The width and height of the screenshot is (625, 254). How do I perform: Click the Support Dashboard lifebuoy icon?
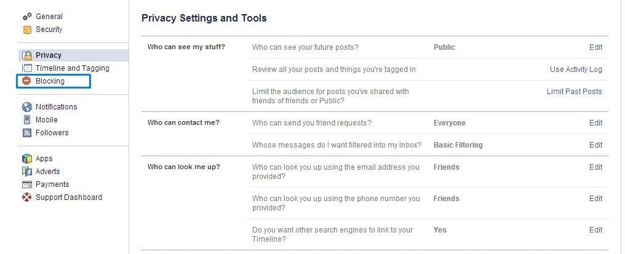[27, 197]
